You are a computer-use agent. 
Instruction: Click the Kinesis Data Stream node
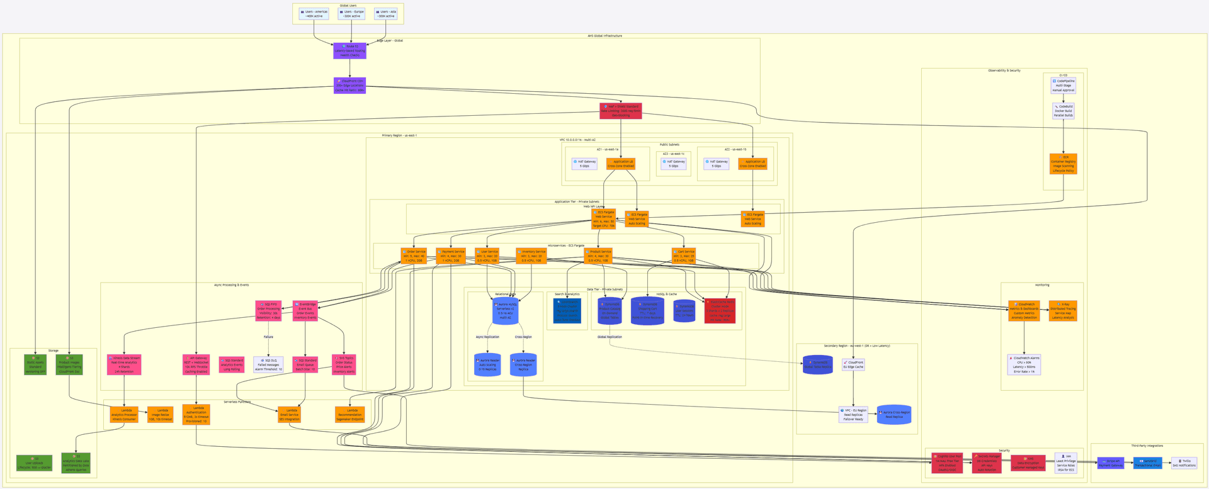click(124, 364)
